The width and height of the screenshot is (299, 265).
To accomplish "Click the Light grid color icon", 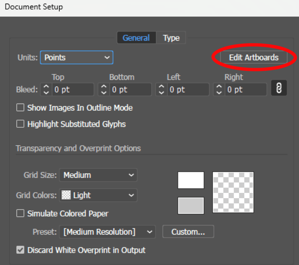I will [x=66, y=195].
